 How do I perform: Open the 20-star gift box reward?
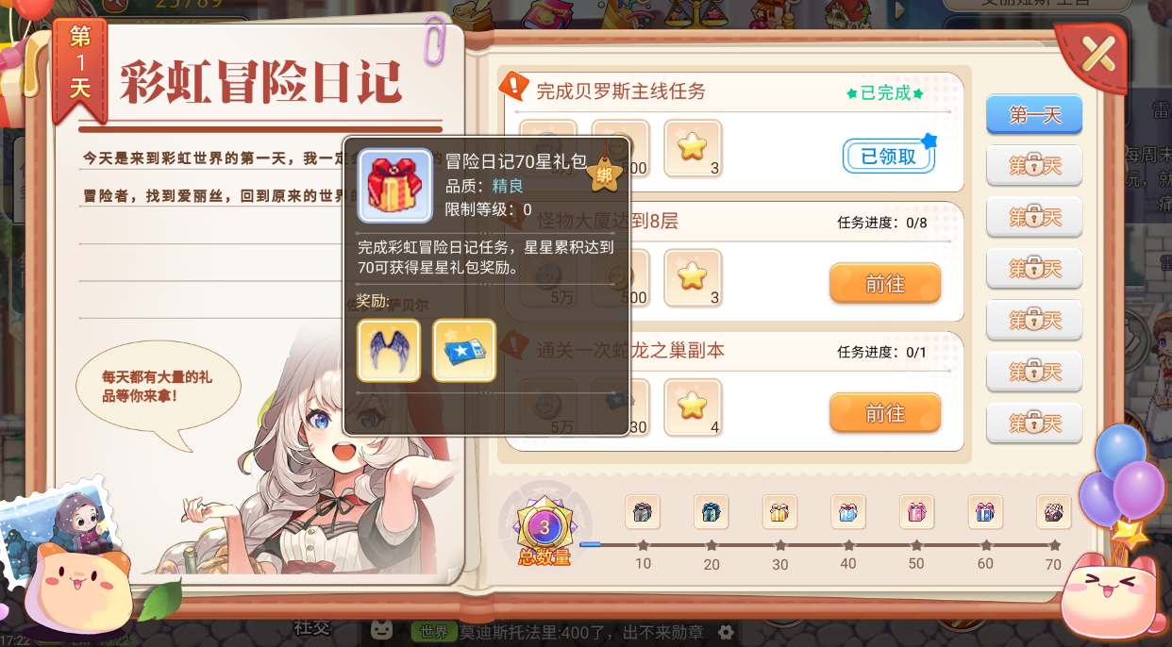click(711, 512)
